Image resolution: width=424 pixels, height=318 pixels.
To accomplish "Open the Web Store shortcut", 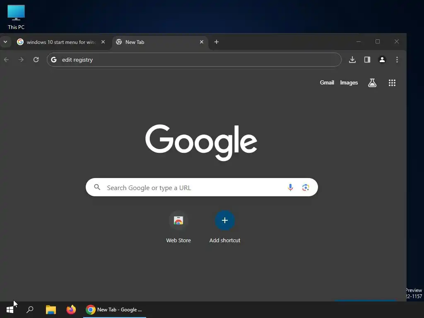I will point(178,227).
